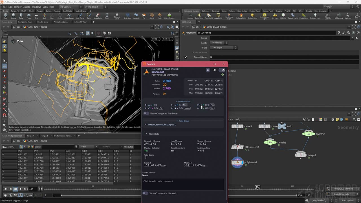Click the Torus shelf tool

[29, 16]
